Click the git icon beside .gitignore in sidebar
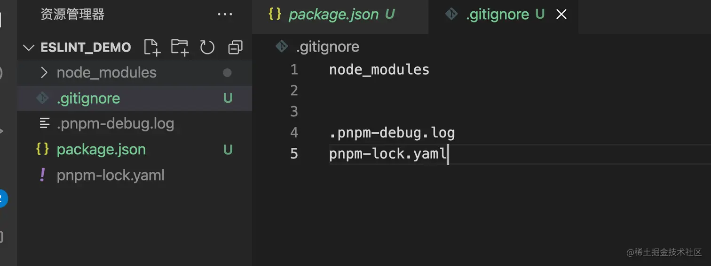Viewport: 711px width, 266px height. point(43,98)
